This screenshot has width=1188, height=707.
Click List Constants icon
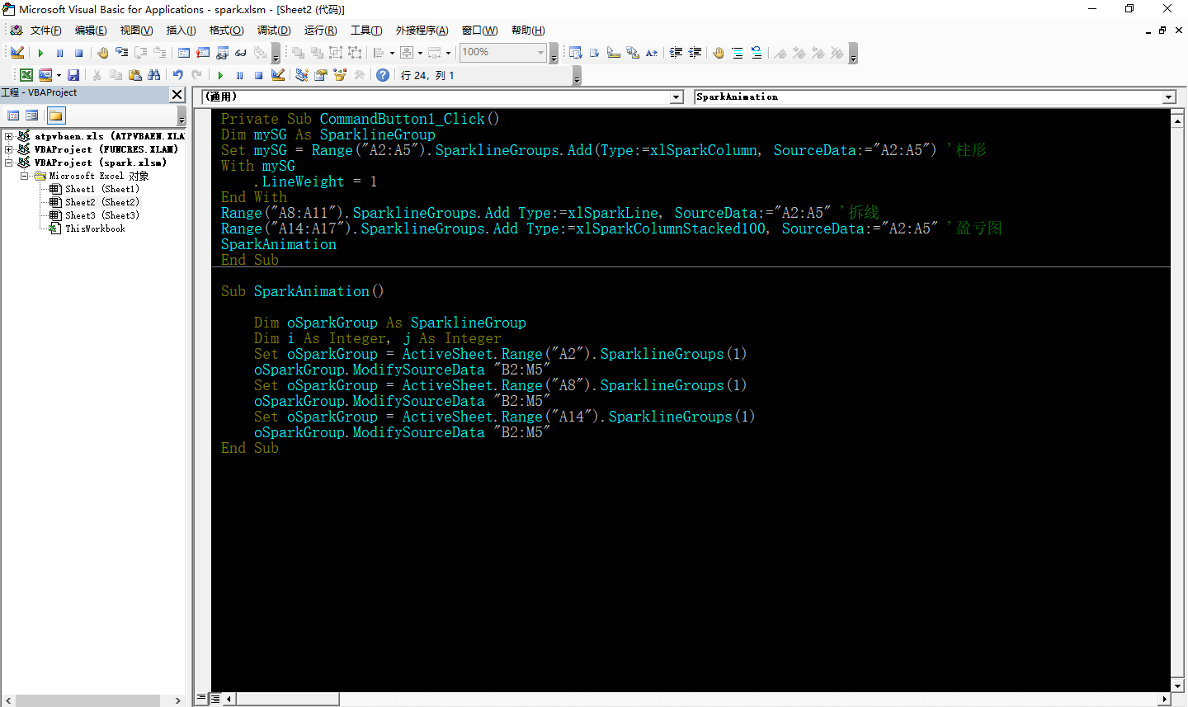[x=594, y=52]
